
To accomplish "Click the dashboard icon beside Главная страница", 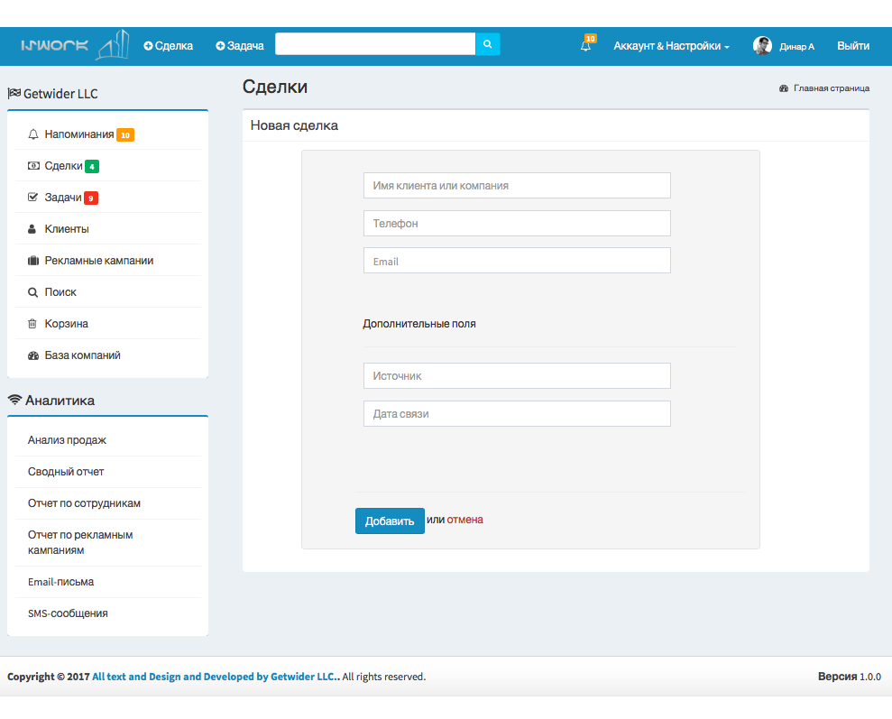I will pyautogui.click(x=784, y=88).
